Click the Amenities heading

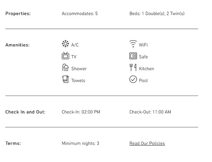[x=18, y=45]
